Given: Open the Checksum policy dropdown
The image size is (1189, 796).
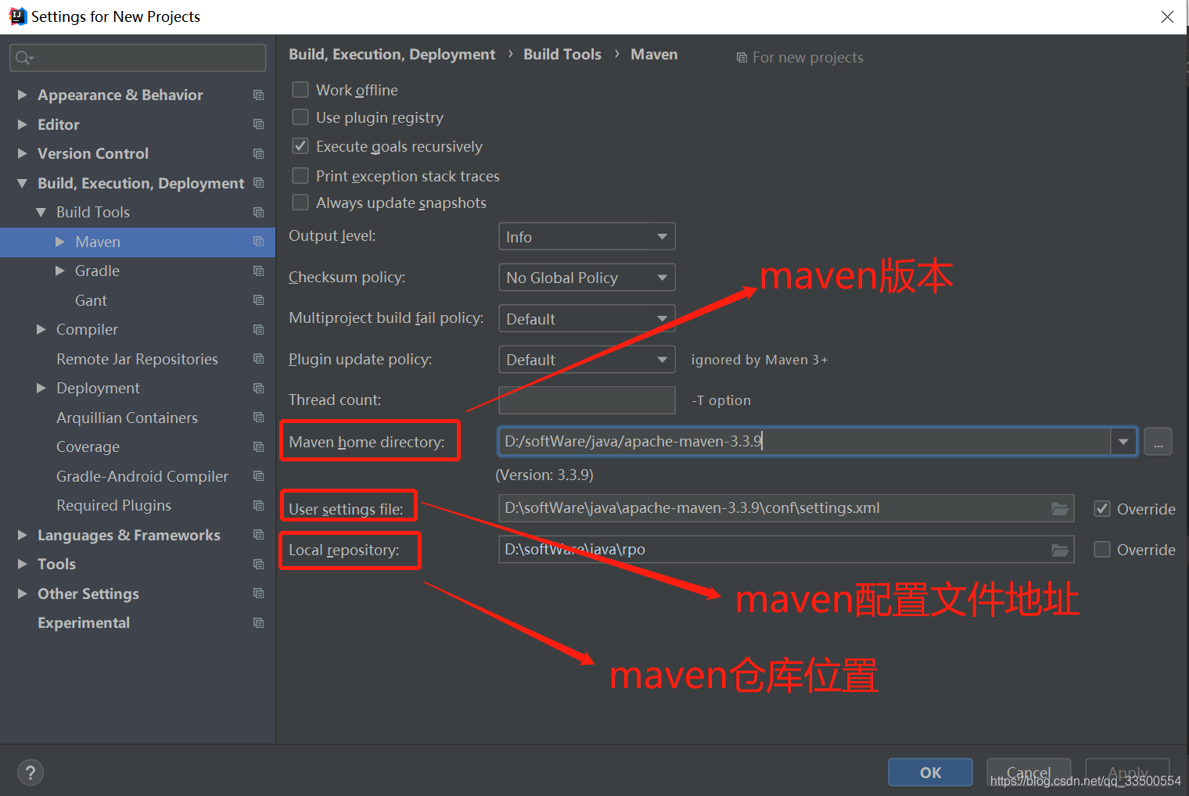Looking at the screenshot, I should pyautogui.click(x=587, y=278).
